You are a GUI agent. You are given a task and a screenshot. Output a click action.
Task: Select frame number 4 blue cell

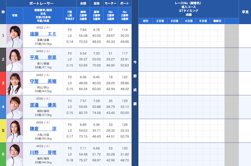(3, 107)
